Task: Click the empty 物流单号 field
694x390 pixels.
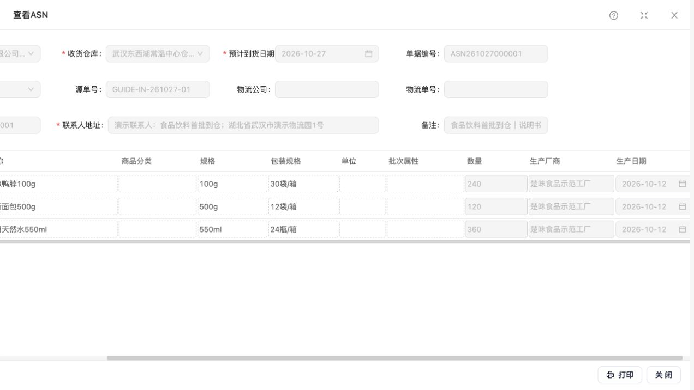Action: [x=496, y=89]
